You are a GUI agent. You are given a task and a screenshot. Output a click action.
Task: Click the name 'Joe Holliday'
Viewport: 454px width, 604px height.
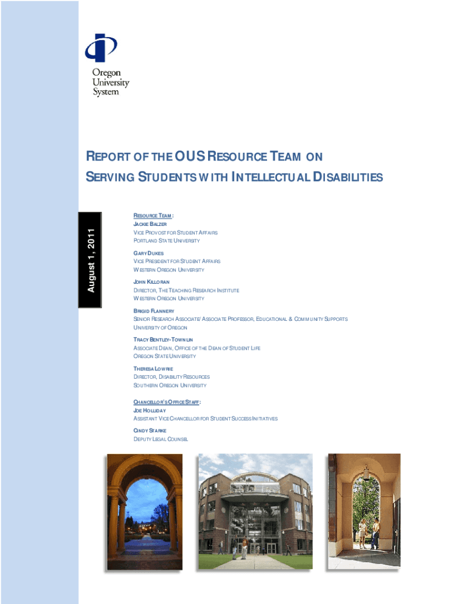click(150, 410)
